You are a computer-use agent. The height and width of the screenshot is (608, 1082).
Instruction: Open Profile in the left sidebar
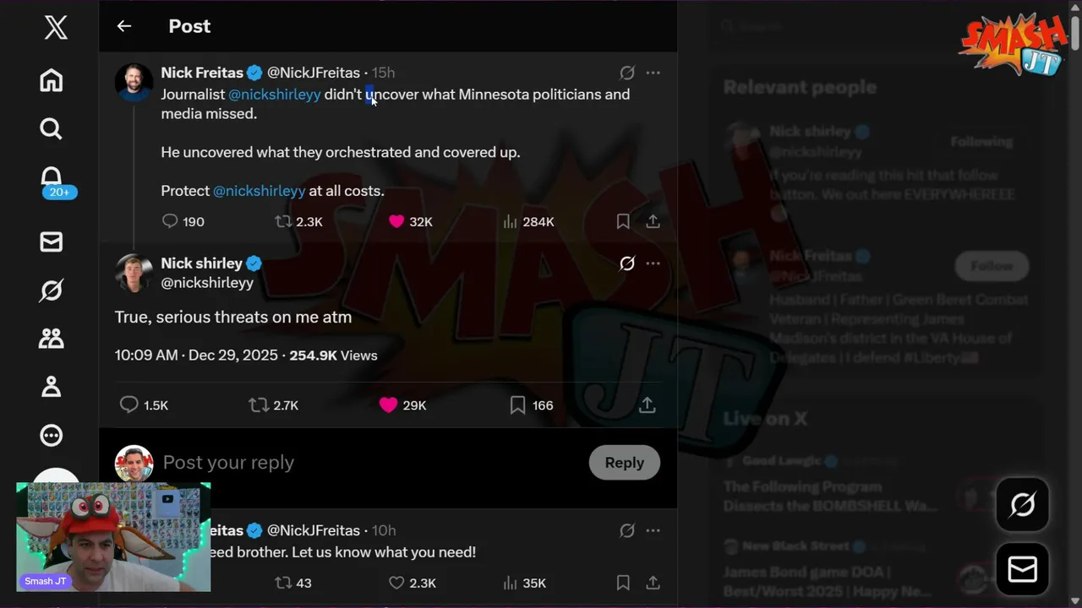[52, 387]
